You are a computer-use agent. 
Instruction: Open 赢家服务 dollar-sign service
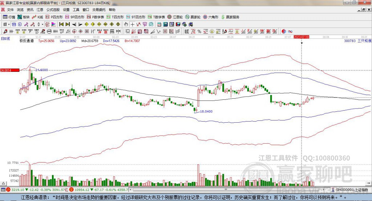[x=230, y=17]
